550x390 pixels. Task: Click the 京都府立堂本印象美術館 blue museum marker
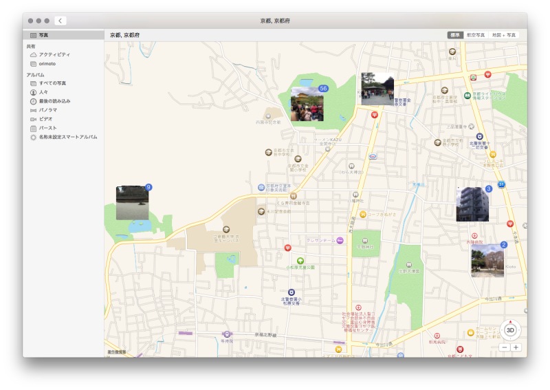click(x=261, y=188)
